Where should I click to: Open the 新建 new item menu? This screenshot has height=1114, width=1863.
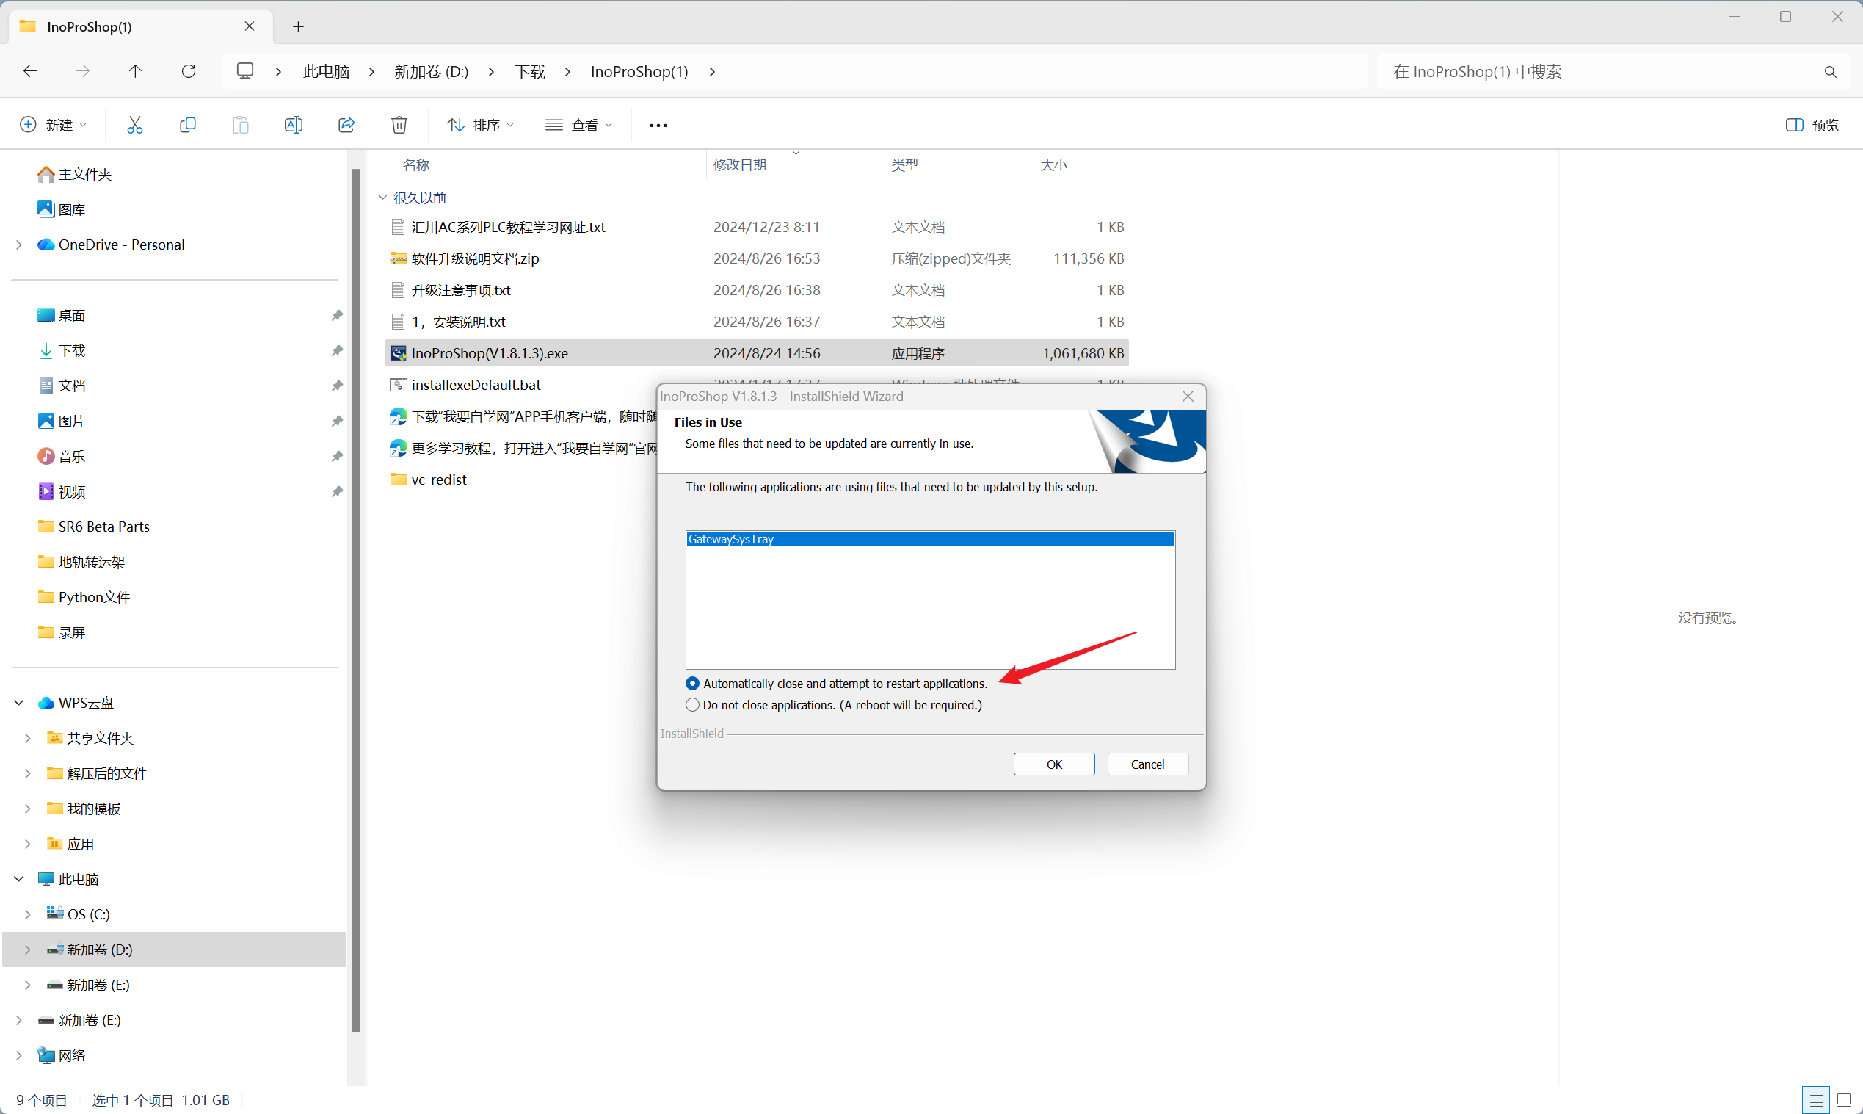point(54,125)
